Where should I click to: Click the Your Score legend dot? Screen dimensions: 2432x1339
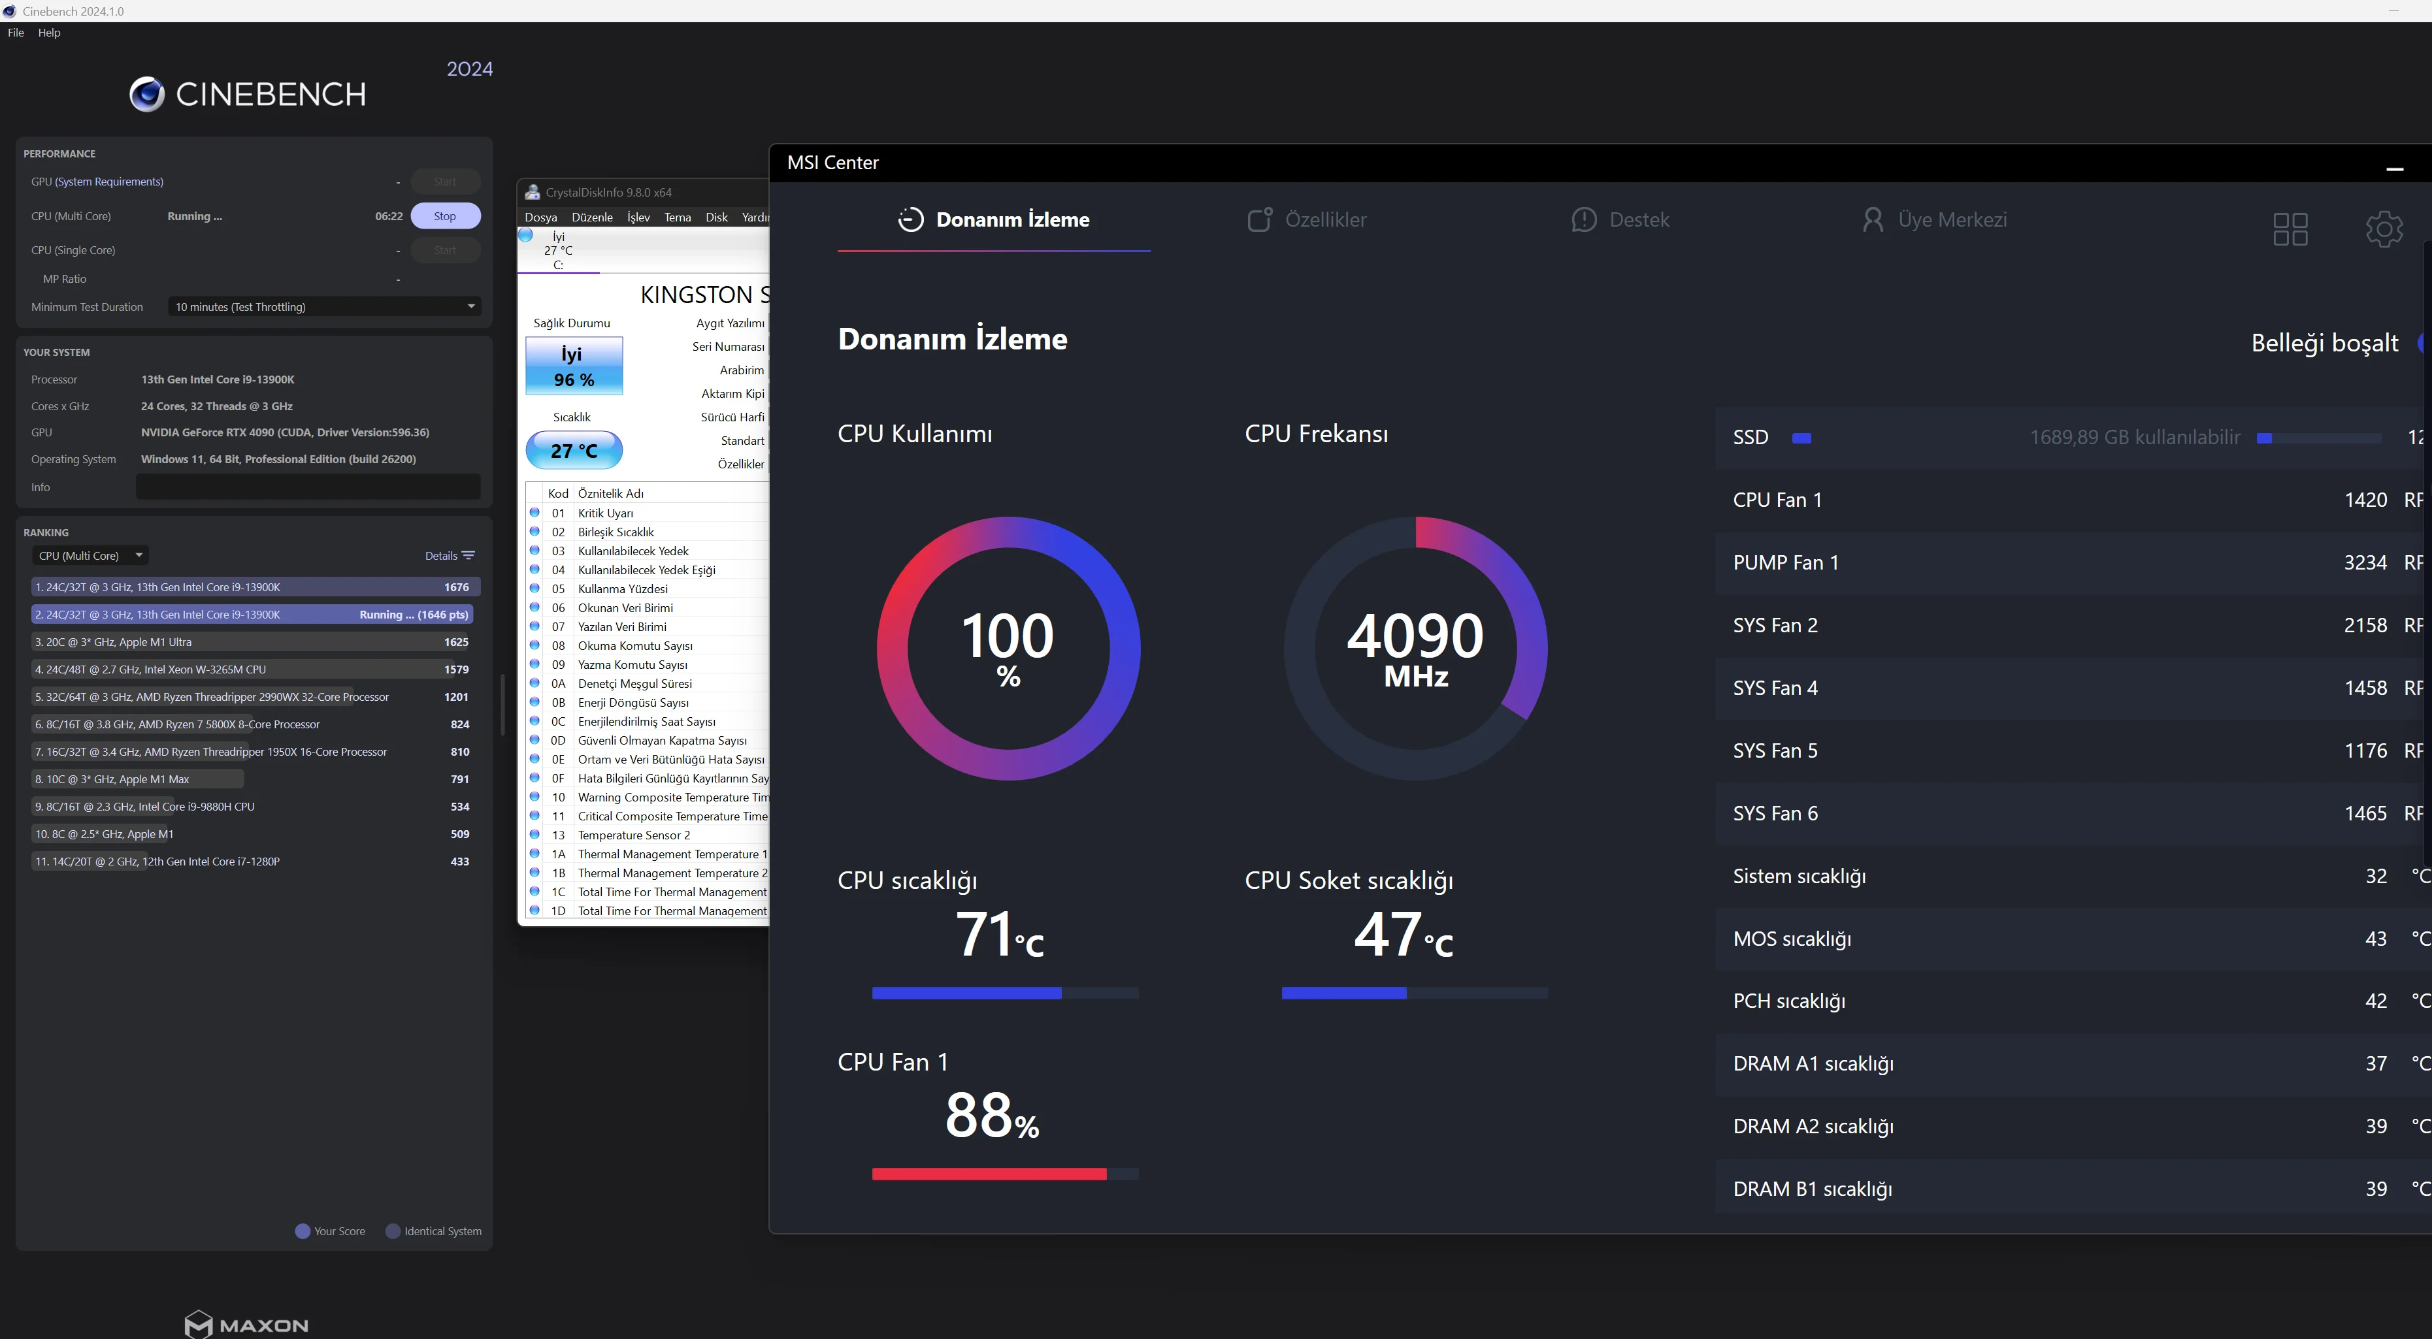[x=303, y=1231]
